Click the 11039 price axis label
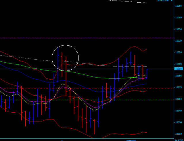184x141 pixels. pos(178,41)
